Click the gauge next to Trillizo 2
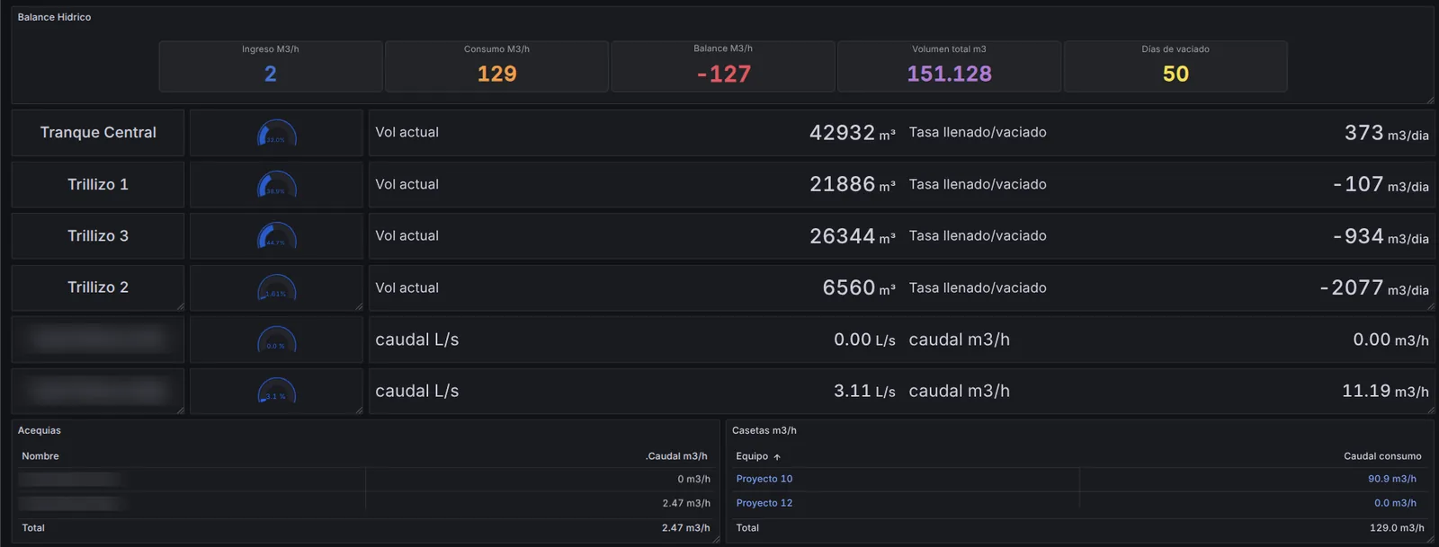1439x547 pixels. click(x=277, y=287)
